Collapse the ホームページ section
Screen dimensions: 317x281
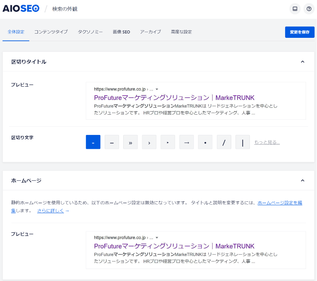tap(302, 181)
